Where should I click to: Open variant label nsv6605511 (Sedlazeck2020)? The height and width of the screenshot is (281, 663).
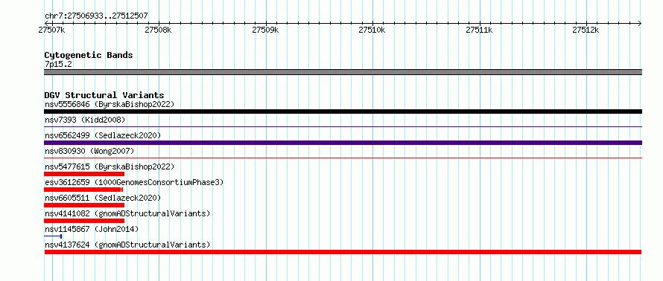(x=103, y=198)
